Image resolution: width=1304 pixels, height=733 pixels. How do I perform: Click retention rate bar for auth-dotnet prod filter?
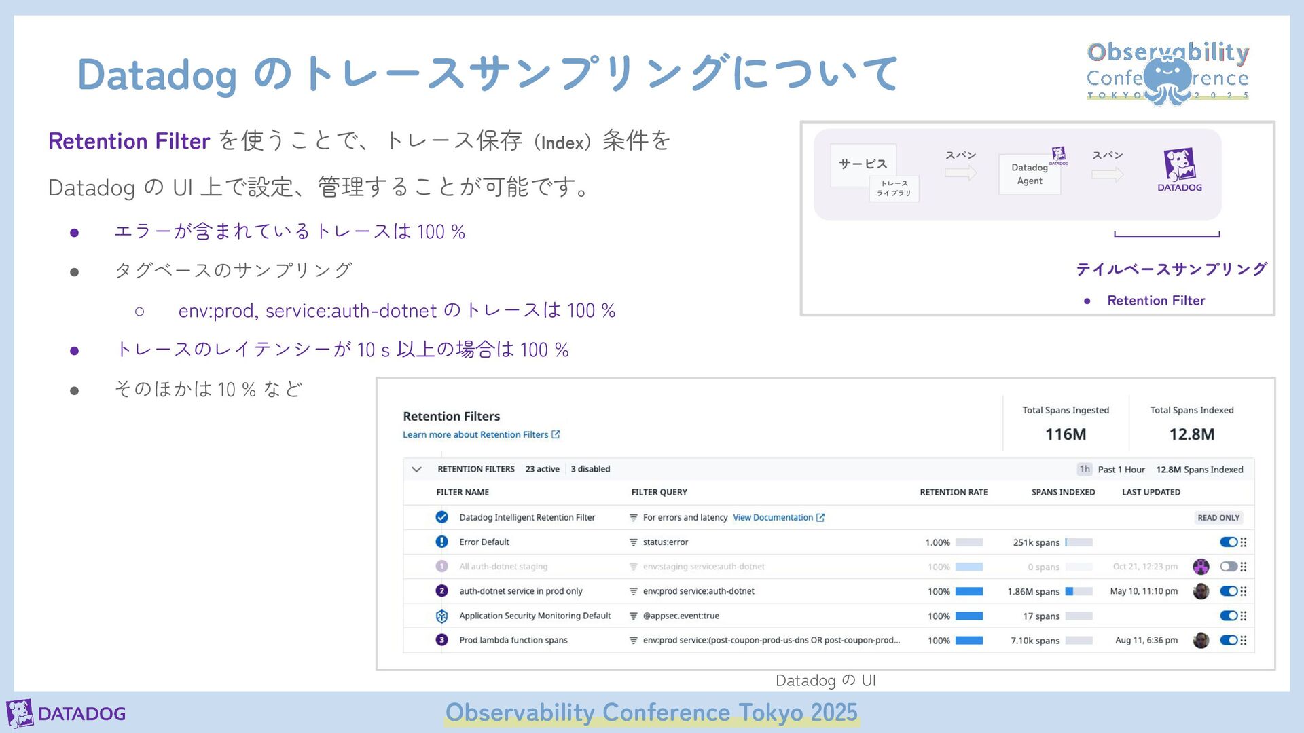point(968,591)
